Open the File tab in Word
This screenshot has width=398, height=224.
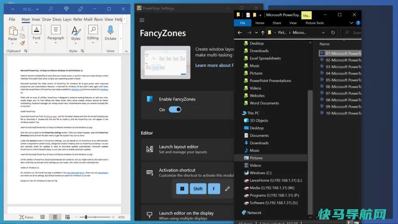point(12,19)
